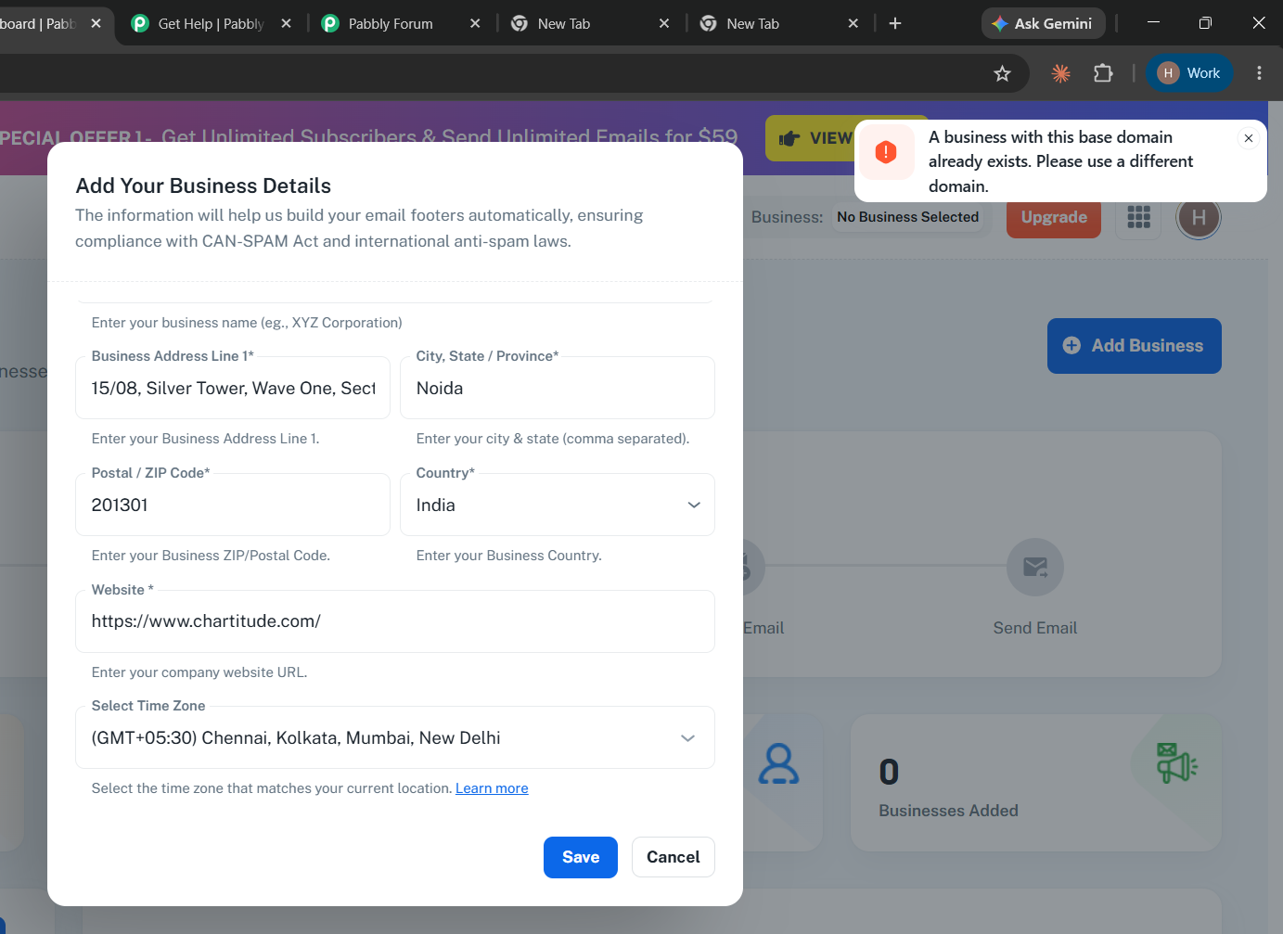Screen dimensions: 1283x934
Task: Click the Send Email label
Action: pyautogui.click(x=1035, y=628)
